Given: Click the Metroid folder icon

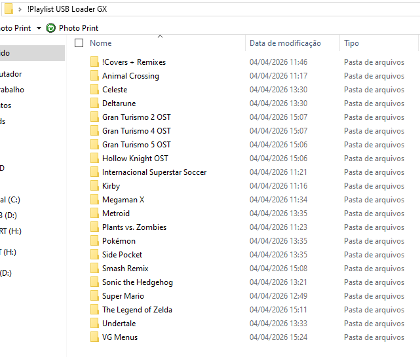Looking at the screenshot, I should coord(94,213).
